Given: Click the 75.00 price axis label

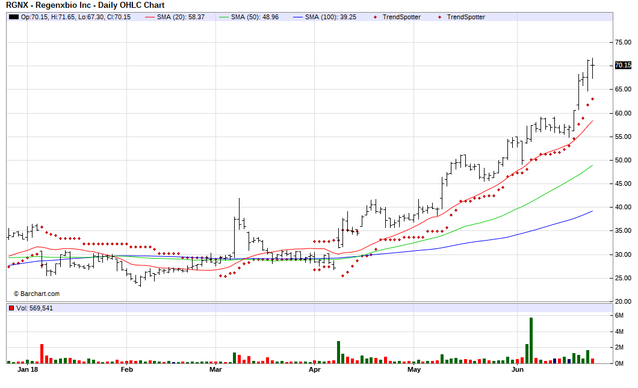Looking at the screenshot, I should tap(623, 42).
